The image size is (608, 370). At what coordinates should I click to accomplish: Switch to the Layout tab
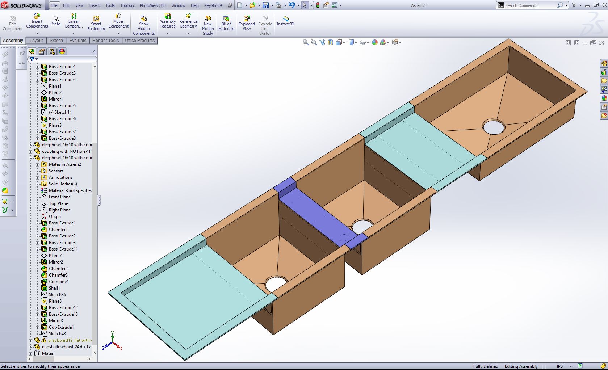(36, 41)
